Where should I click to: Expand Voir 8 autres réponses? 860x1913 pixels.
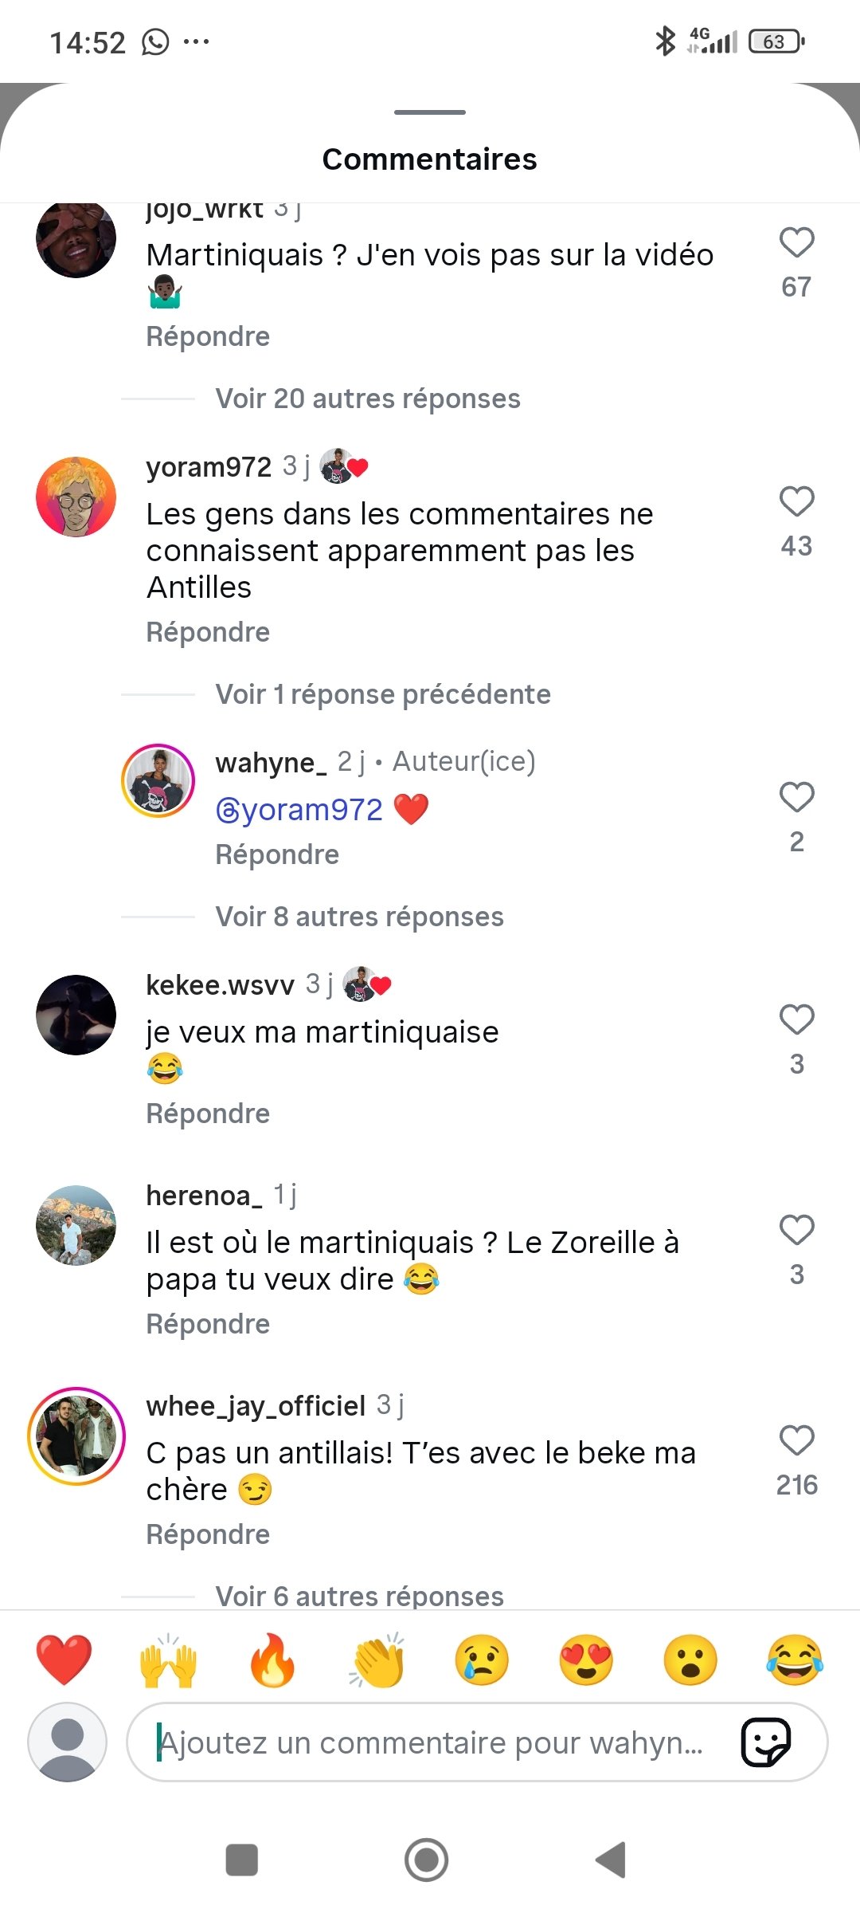[x=359, y=917]
